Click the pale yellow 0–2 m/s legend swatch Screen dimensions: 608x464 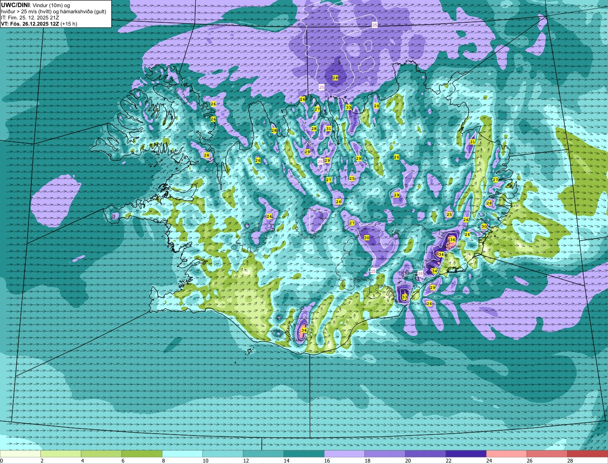click(x=20, y=454)
